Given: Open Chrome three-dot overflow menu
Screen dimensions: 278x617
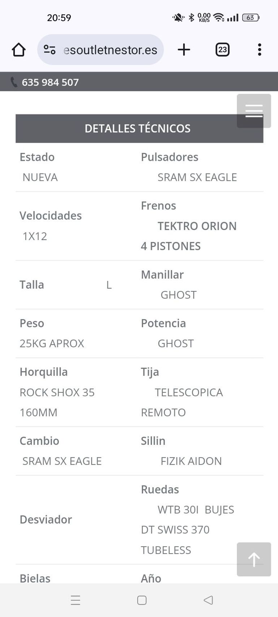Looking at the screenshot, I should (x=259, y=50).
